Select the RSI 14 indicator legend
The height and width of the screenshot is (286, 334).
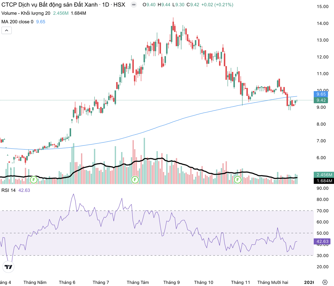8,190
